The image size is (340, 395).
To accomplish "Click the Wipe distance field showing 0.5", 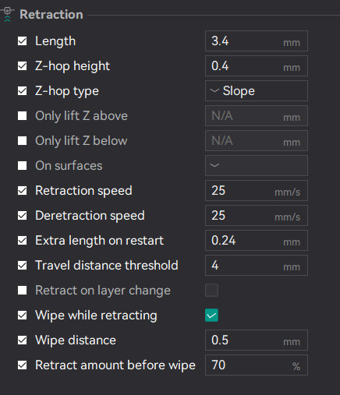I will point(257,340).
